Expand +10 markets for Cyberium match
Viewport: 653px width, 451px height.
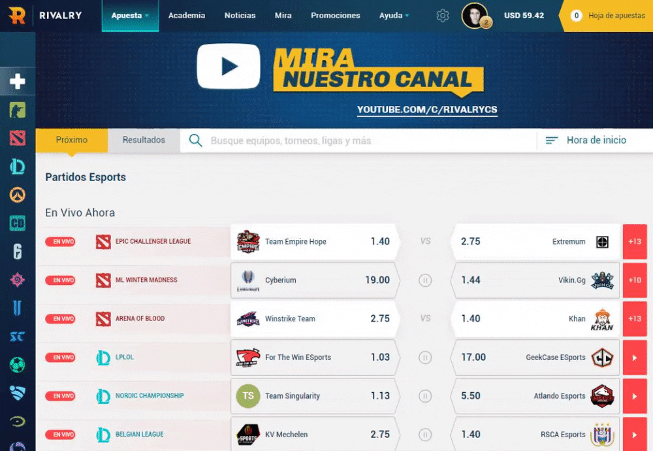coord(635,280)
